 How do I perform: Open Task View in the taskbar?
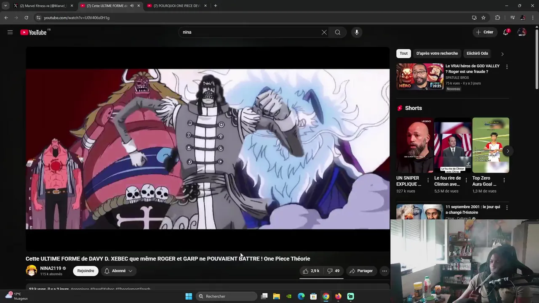(x=264, y=296)
